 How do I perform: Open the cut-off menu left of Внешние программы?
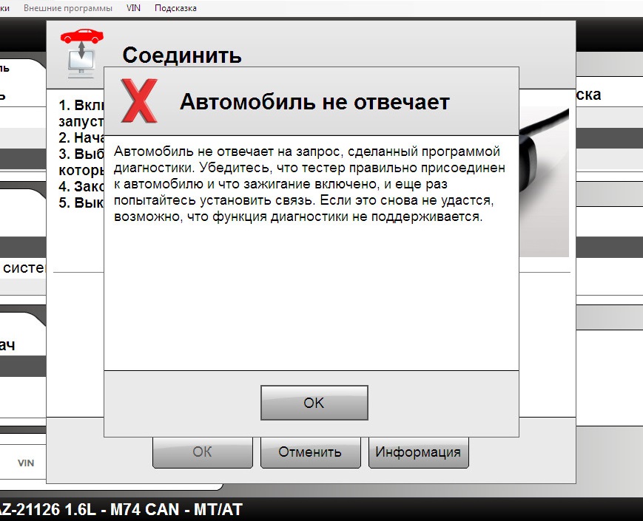pos(4,8)
